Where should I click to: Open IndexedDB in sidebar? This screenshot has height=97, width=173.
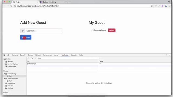click(x=11, y=83)
